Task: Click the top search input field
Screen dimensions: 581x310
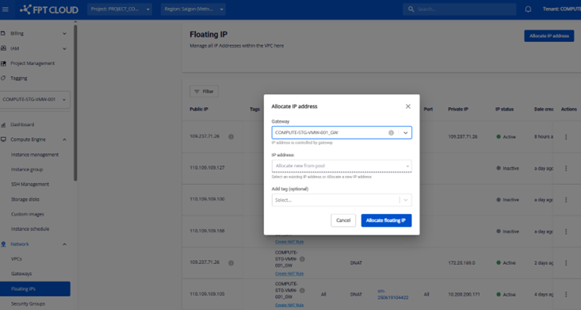Action: 460,10
